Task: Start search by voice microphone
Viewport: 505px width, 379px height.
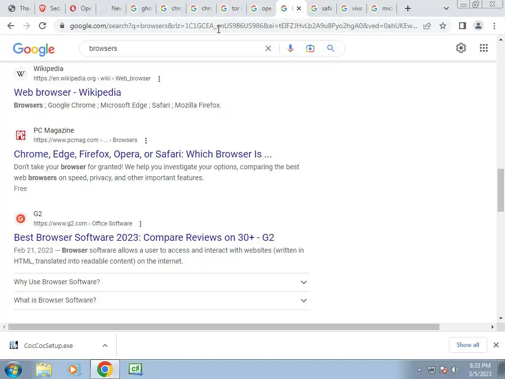Action: [290, 48]
